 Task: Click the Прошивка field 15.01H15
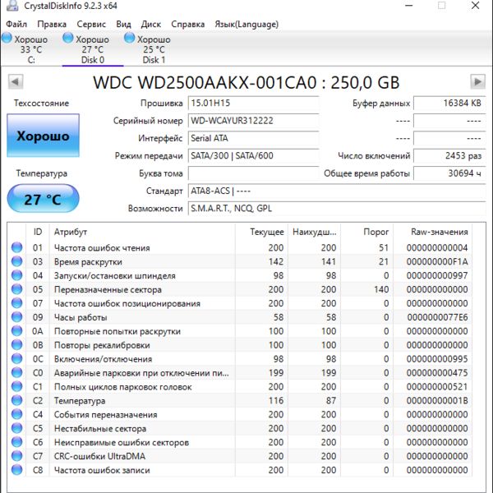(253, 104)
